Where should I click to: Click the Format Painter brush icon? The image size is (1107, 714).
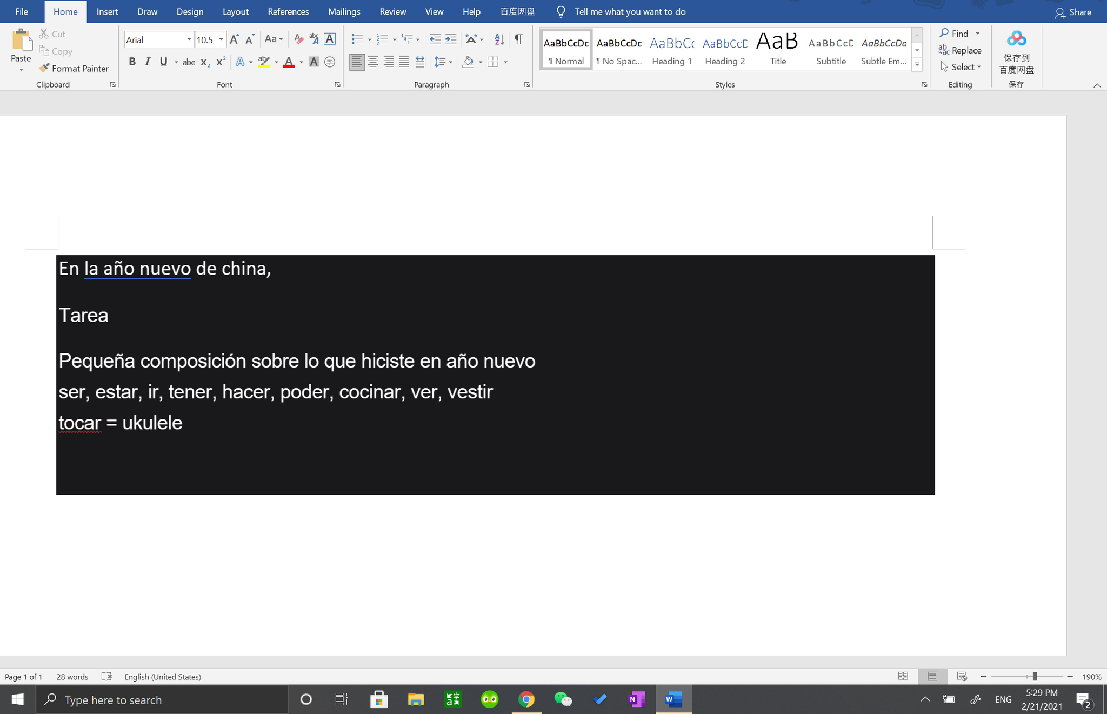point(44,68)
